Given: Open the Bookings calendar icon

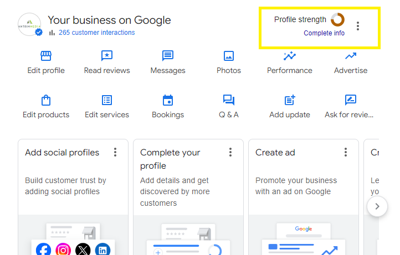Looking at the screenshot, I should point(168,100).
